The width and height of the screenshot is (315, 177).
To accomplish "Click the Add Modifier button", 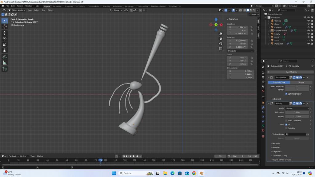I will pyautogui.click(x=290, y=72).
